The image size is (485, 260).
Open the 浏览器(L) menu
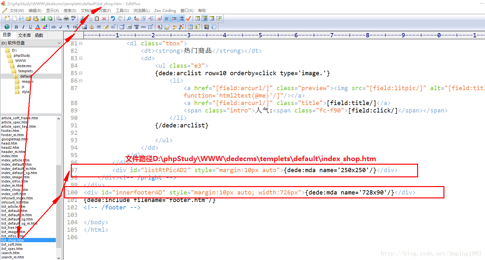click(142, 11)
